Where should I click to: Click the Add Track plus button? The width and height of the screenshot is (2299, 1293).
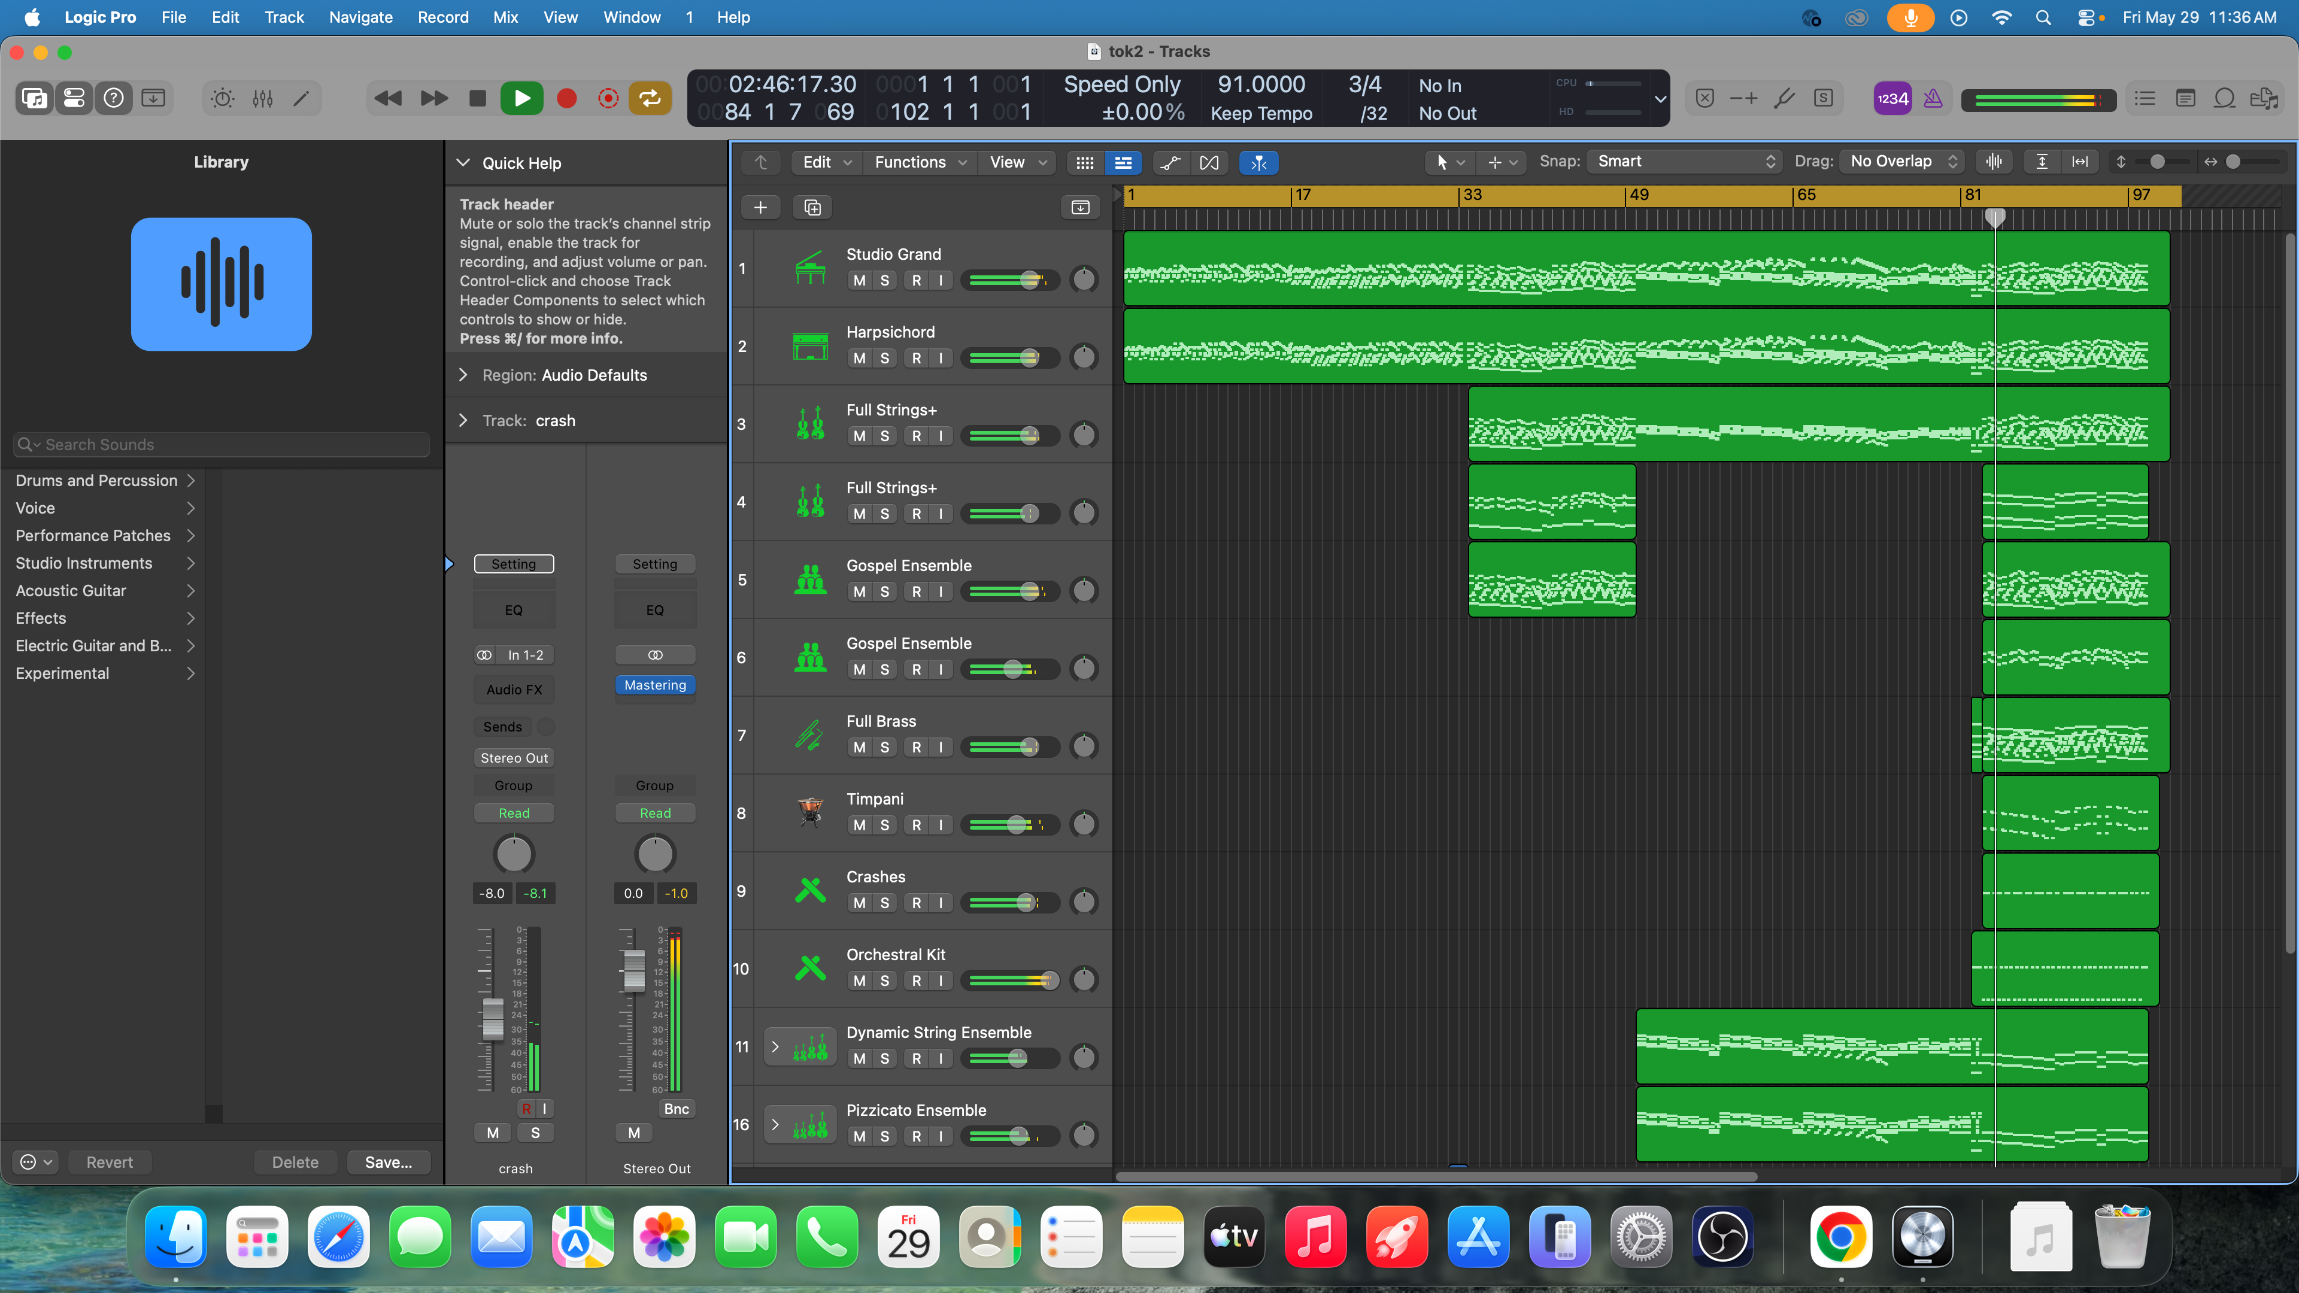click(760, 208)
